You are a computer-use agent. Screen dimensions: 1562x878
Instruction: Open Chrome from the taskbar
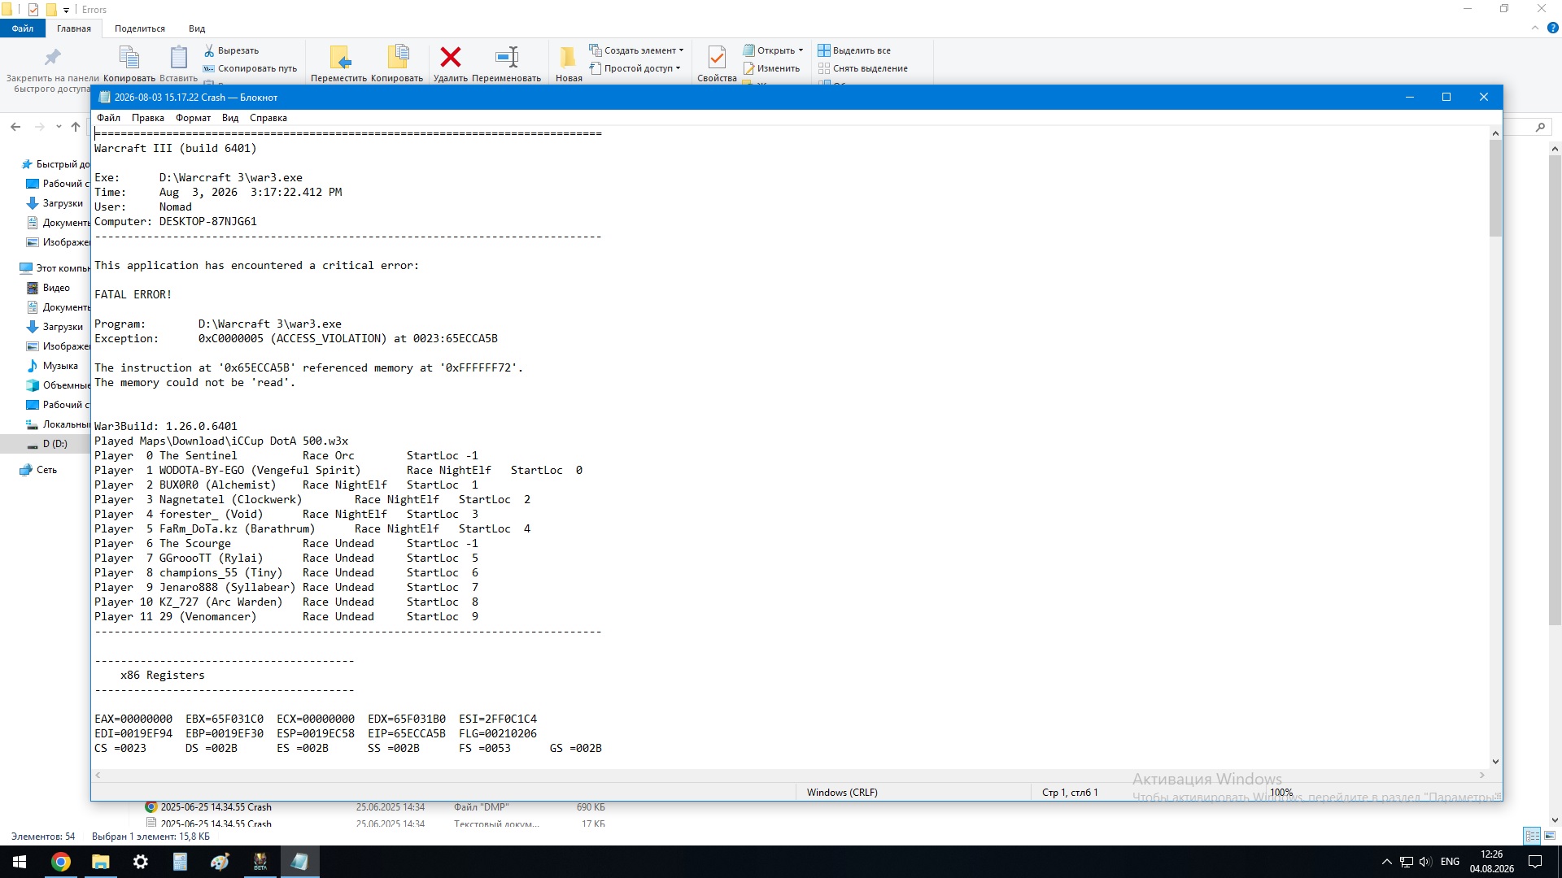point(61,862)
